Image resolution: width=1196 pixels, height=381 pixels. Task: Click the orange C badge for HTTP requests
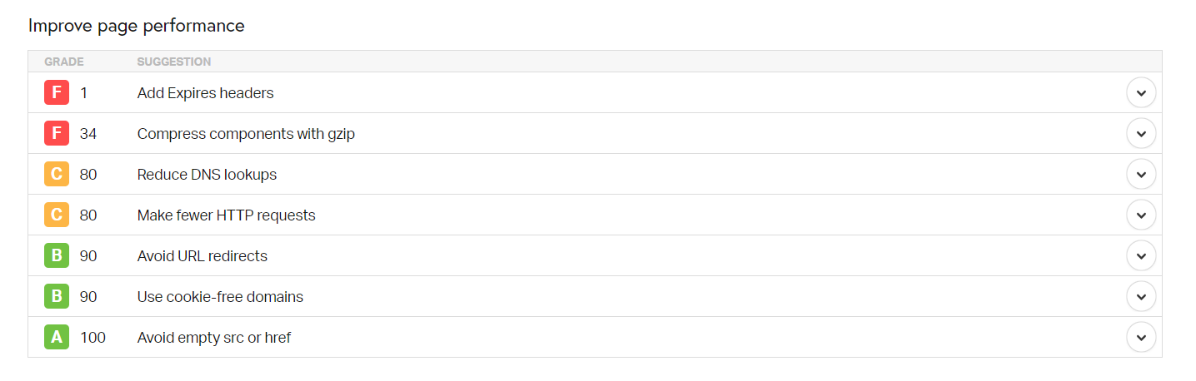(57, 215)
